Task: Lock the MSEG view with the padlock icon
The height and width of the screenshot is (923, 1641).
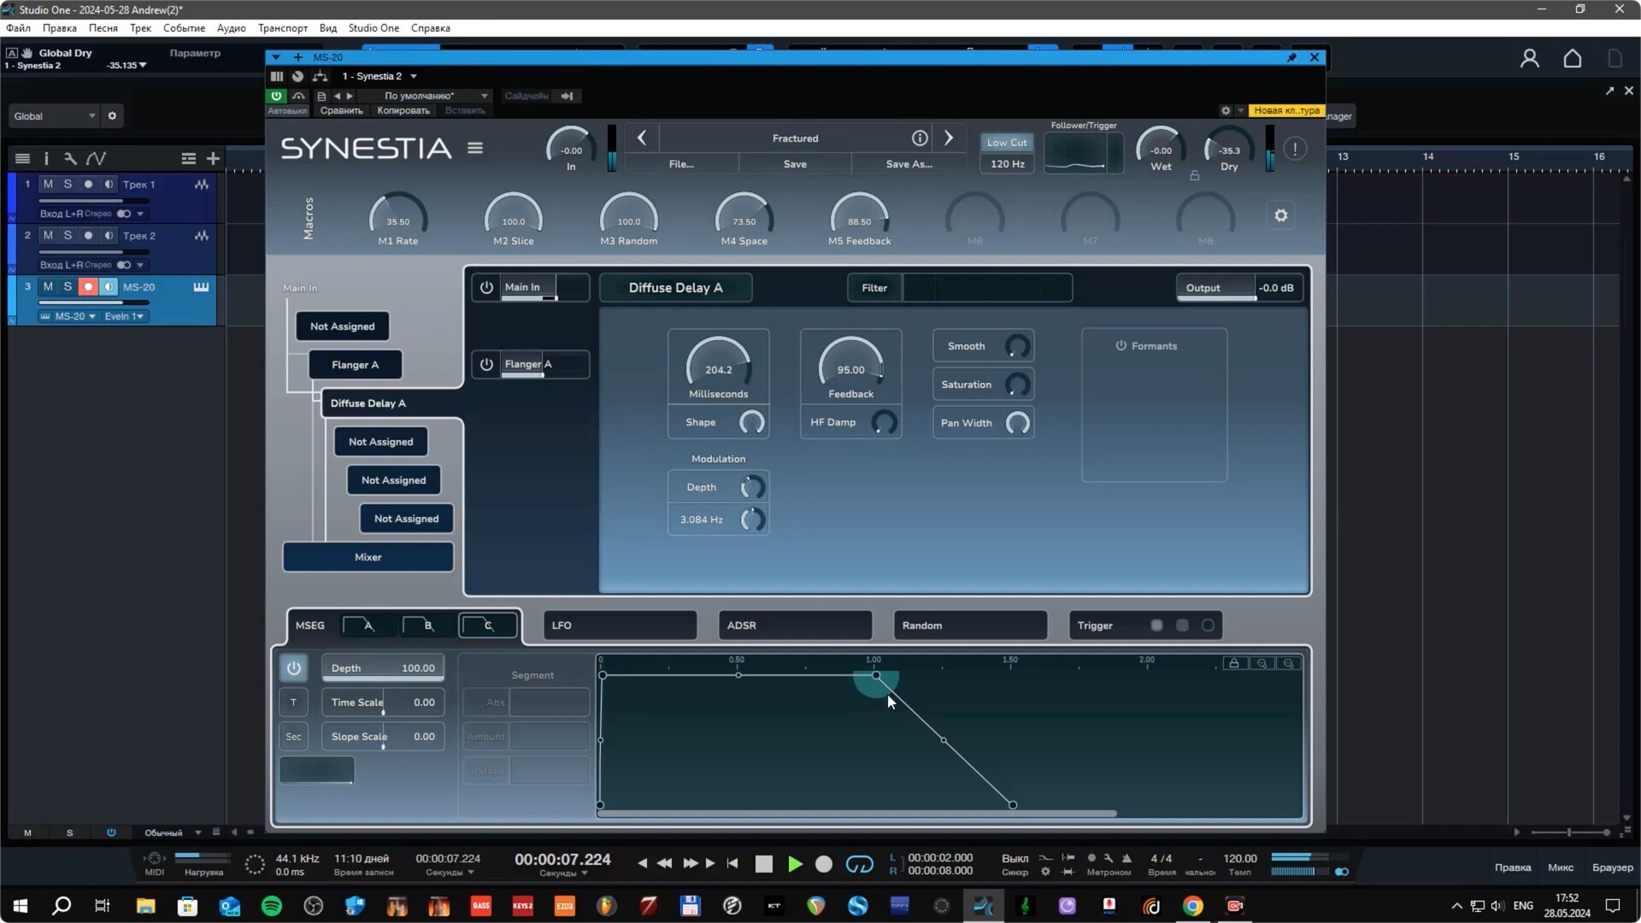Action: (1234, 663)
